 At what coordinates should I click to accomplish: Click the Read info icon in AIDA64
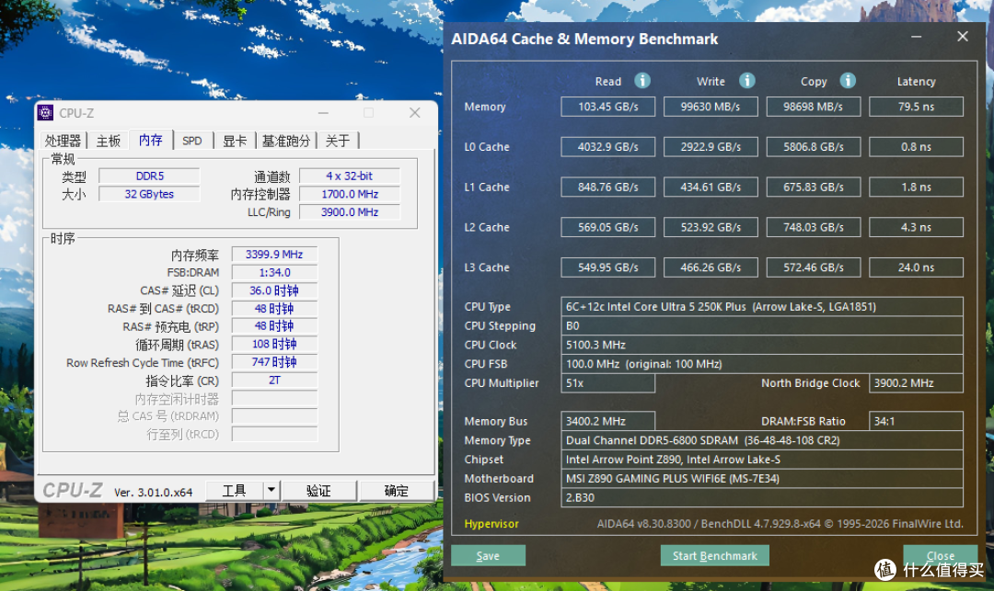642,80
